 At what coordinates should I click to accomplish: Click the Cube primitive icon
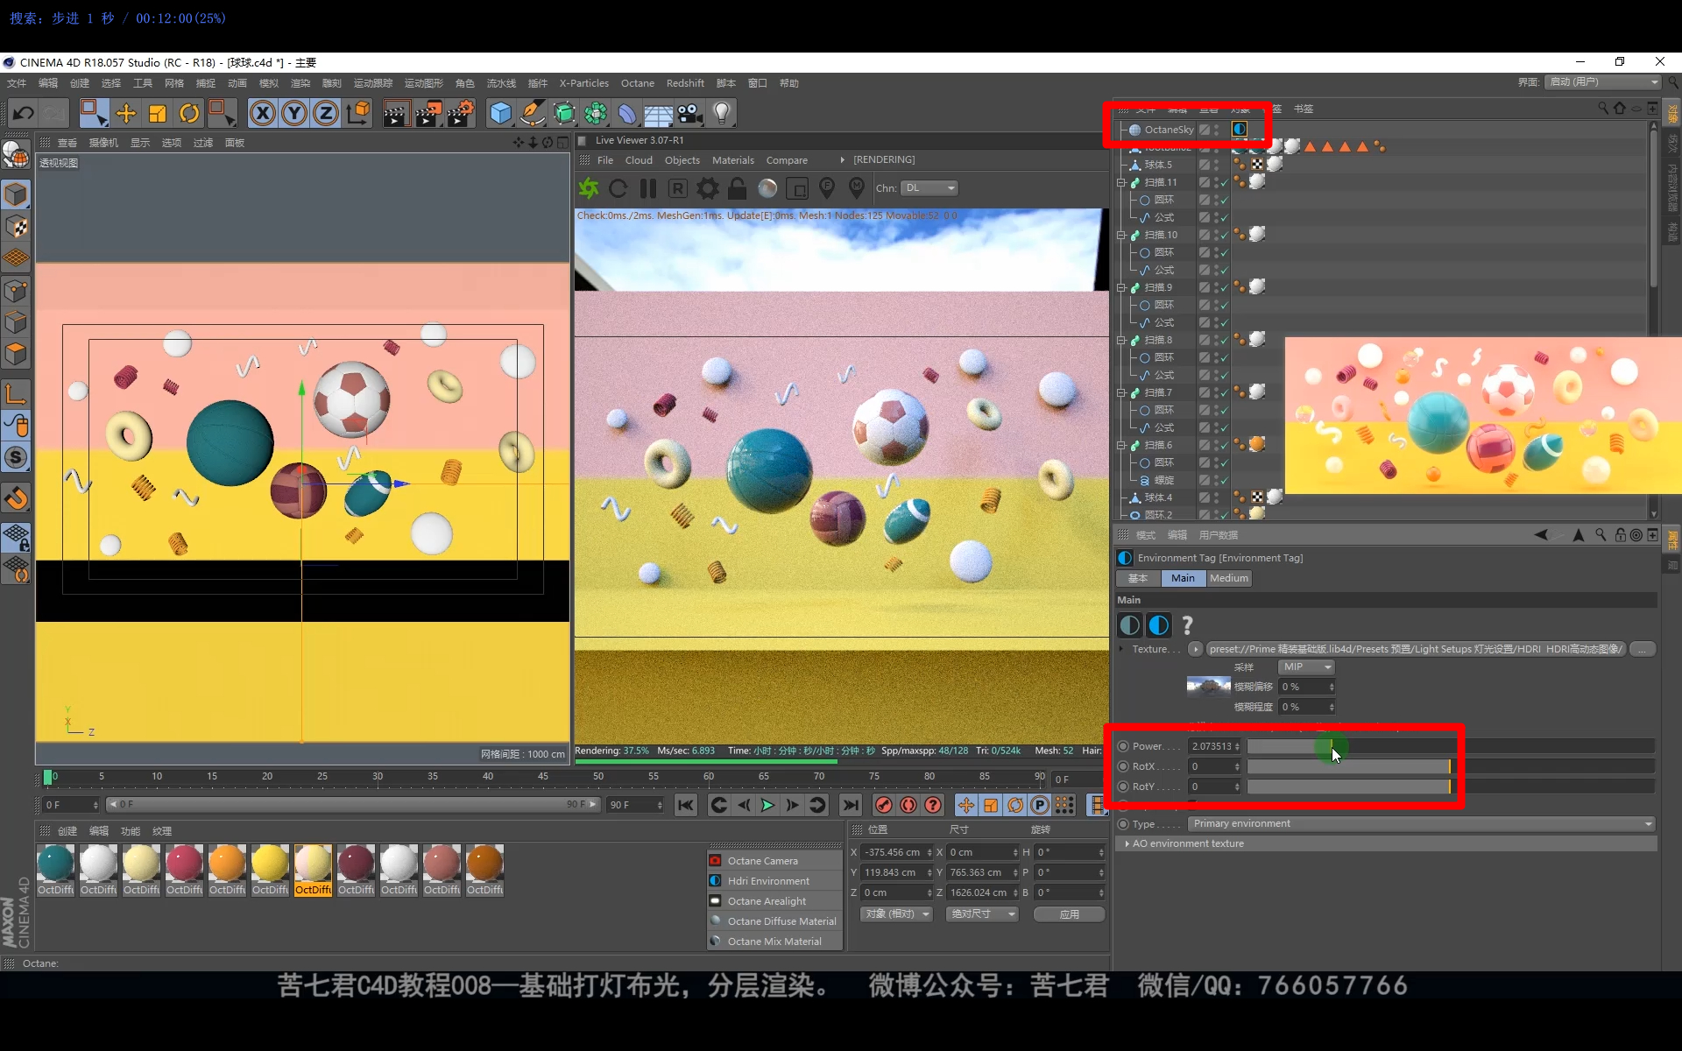(500, 113)
